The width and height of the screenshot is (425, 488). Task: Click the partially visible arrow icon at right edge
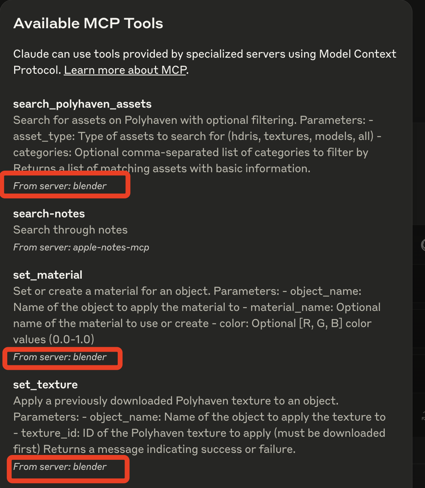pos(423,416)
